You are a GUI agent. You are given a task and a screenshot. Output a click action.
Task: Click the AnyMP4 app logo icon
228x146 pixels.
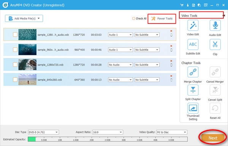click(5, 5)
